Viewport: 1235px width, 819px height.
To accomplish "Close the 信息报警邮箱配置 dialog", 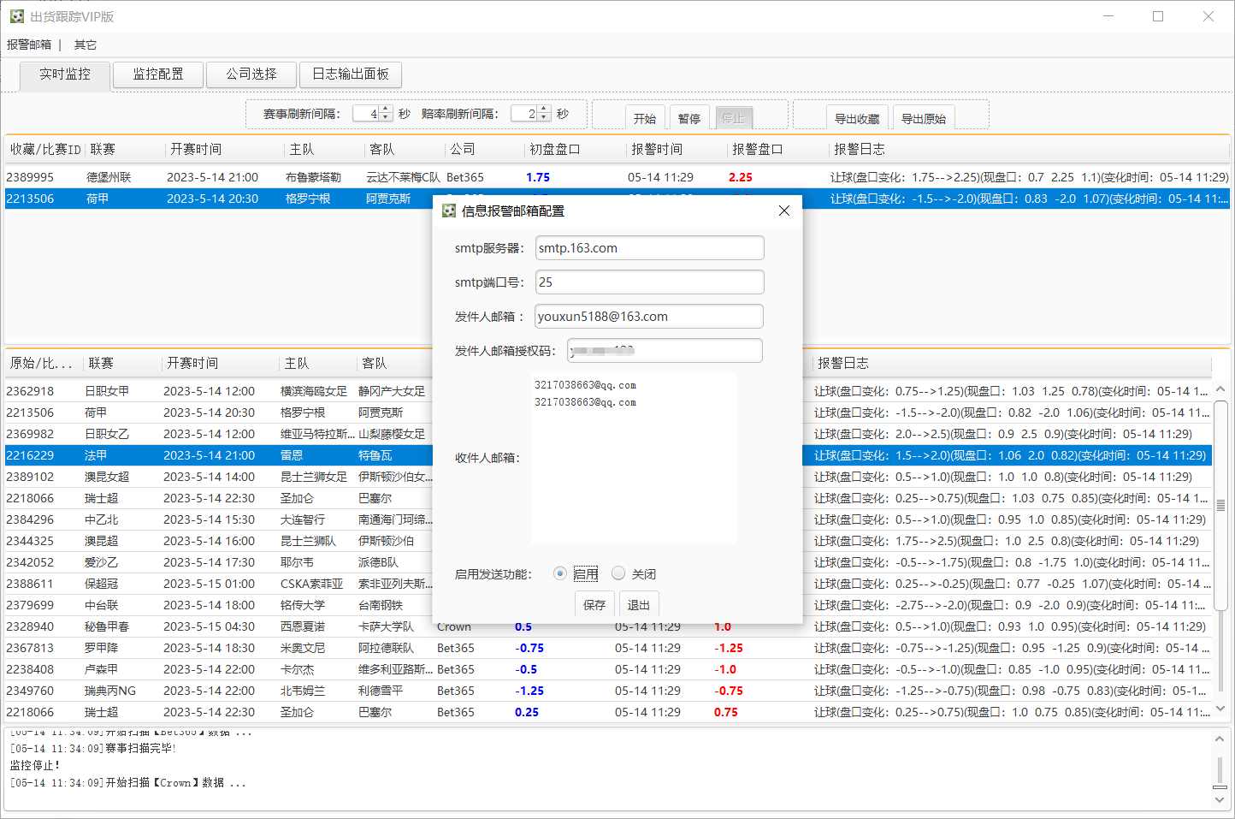I will coord(783,211).
